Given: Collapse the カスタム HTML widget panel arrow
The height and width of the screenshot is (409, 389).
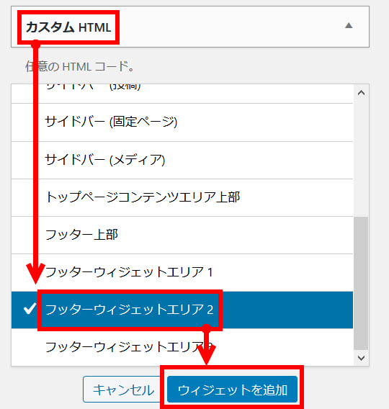Looking at the screenshot, I should point(349,26).
